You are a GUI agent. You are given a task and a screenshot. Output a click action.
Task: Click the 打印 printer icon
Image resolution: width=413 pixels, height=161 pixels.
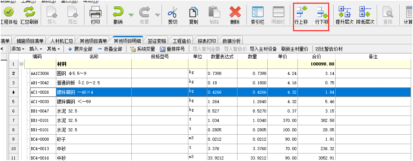tap(95, 12)
